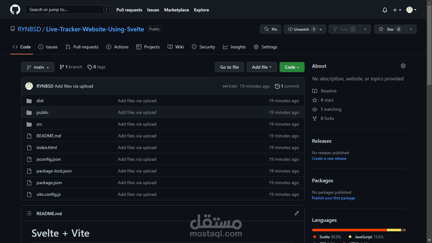Open the dist folder
This screenshot has width=432, height=243.
coord(40,101)
